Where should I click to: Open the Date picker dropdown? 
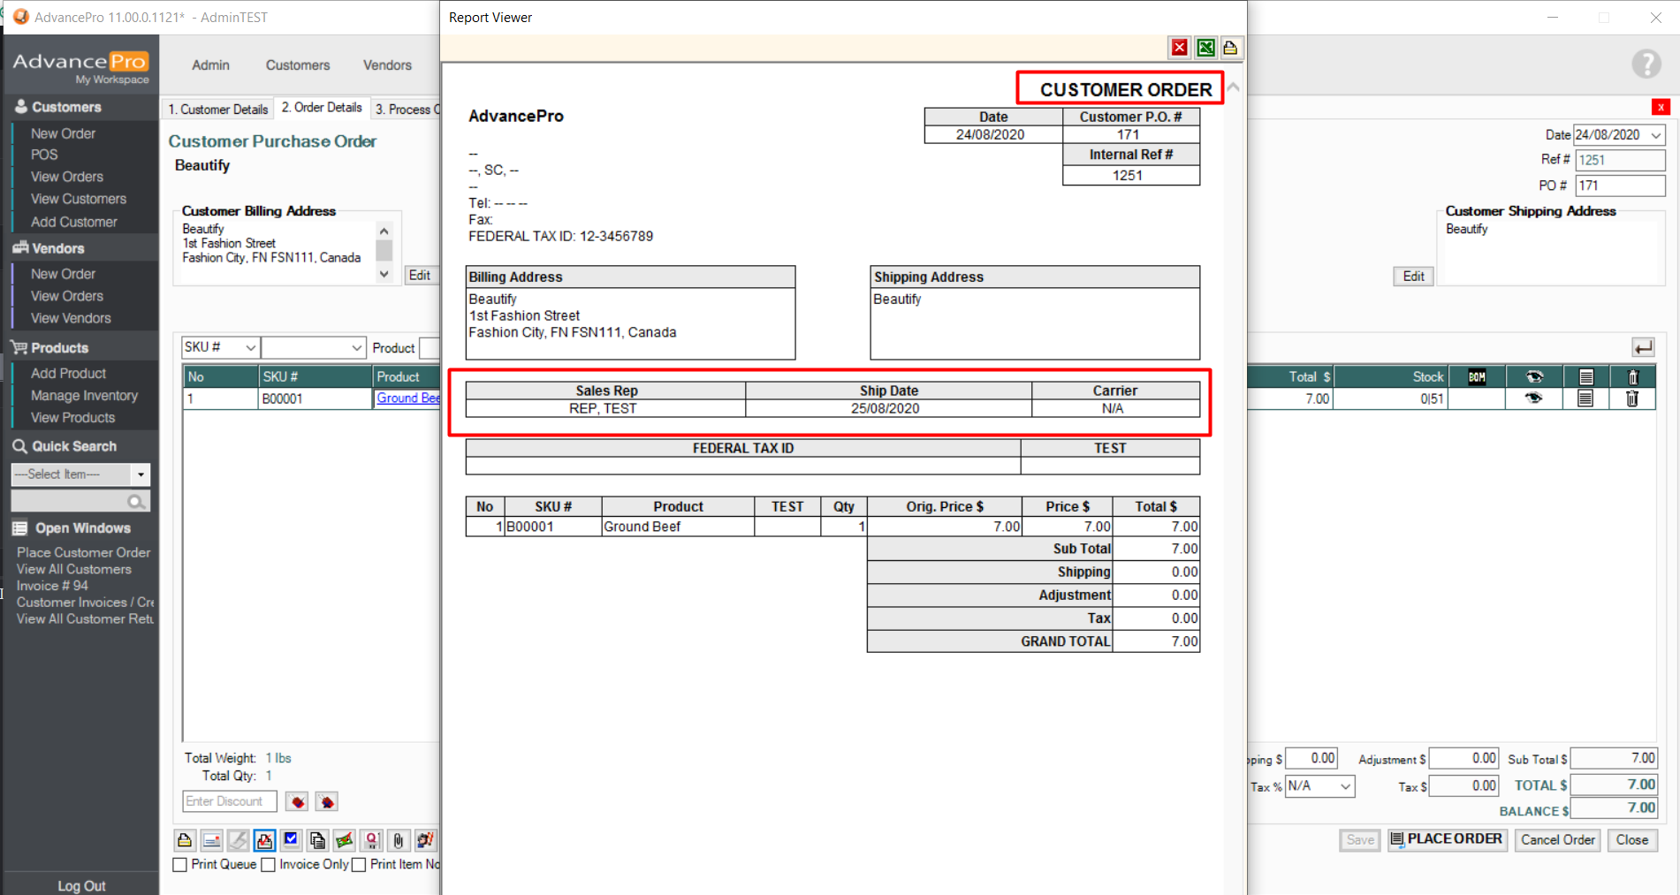[1656, 135]
